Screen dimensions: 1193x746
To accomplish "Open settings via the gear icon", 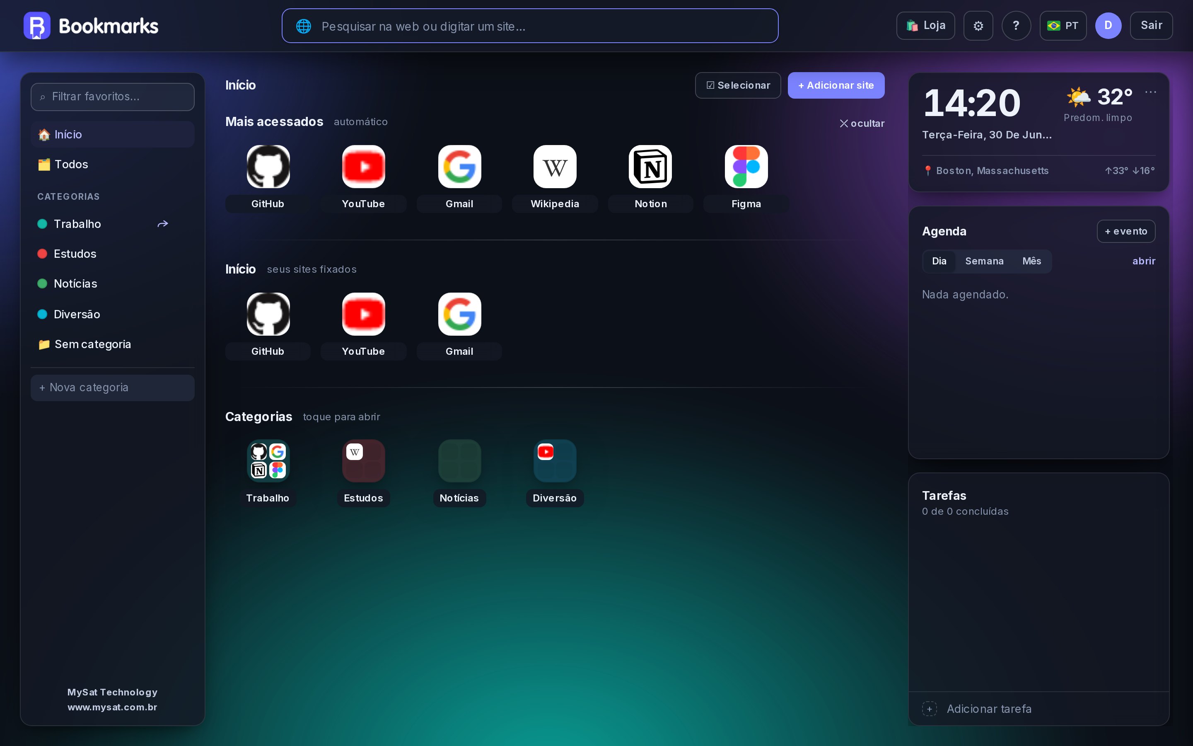I will pyautogui.click(x=978, y=26).
